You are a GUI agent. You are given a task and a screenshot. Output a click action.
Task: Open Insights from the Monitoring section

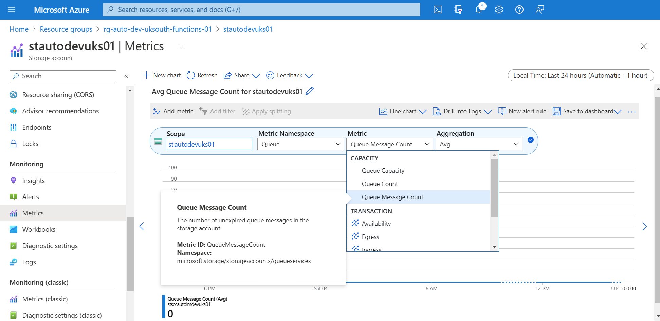pos(33,180)
